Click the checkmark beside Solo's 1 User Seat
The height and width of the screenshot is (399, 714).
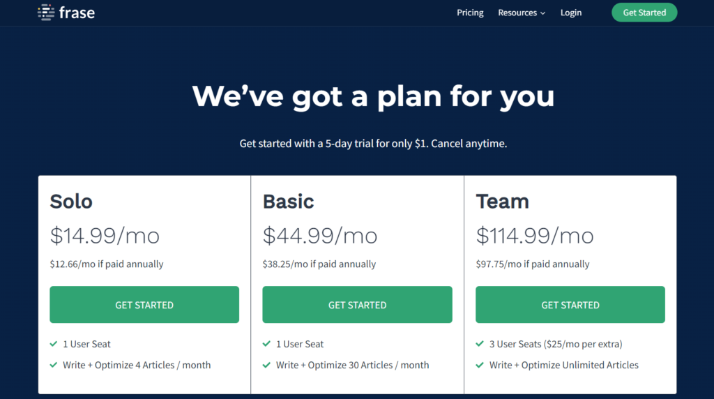[54, 344]
